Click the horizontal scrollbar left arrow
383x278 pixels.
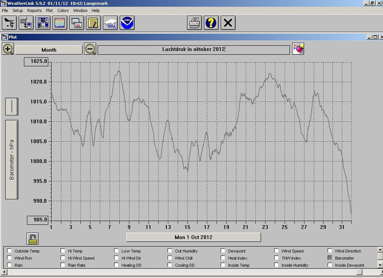click(x=4, y=272)
